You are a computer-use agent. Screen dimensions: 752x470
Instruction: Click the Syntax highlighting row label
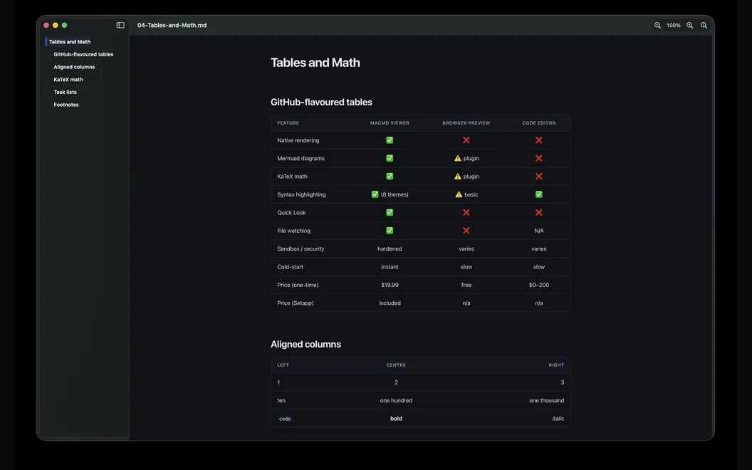301,194
